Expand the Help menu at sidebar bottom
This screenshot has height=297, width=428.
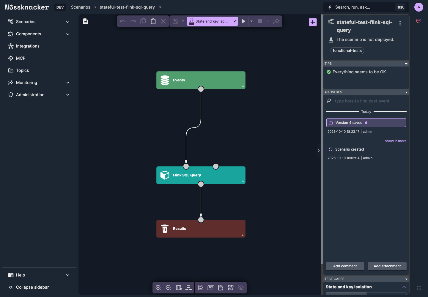tap(39, 275)
